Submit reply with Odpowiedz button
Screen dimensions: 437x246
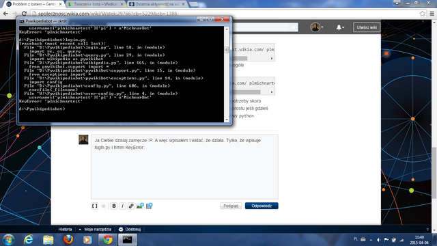262,206
